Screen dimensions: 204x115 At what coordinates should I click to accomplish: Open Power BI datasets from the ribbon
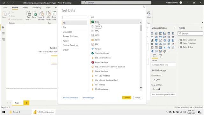(41, 16)
